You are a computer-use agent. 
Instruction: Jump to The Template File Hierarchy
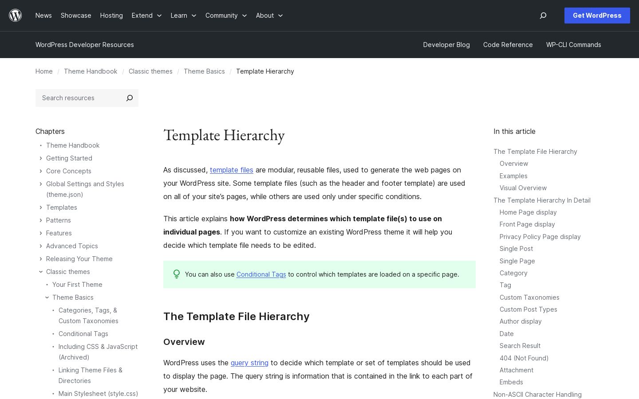point(535,152)
